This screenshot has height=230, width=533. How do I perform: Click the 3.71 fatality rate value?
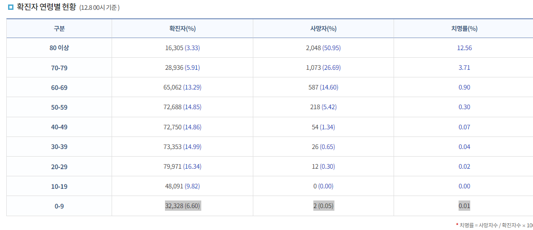pyautogui.click(x=464, y=68)
